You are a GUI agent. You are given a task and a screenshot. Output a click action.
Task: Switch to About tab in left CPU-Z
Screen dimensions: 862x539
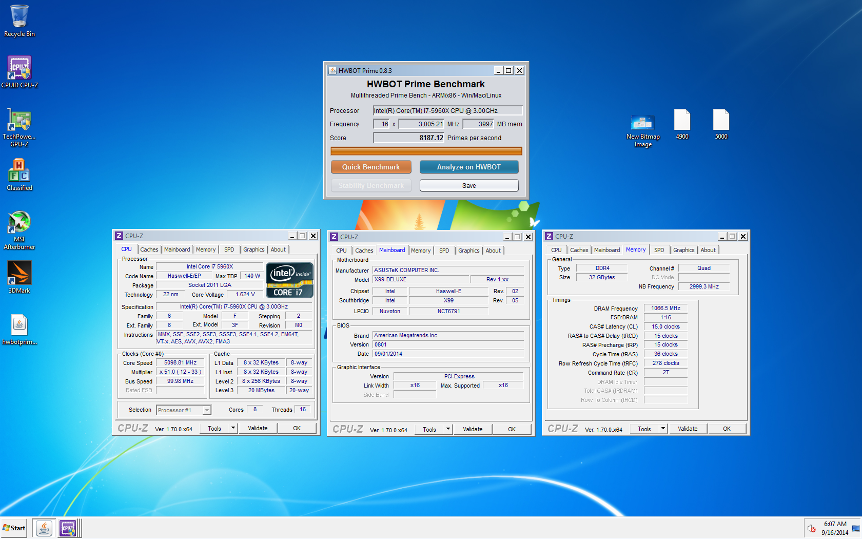(x=278, y=249)
